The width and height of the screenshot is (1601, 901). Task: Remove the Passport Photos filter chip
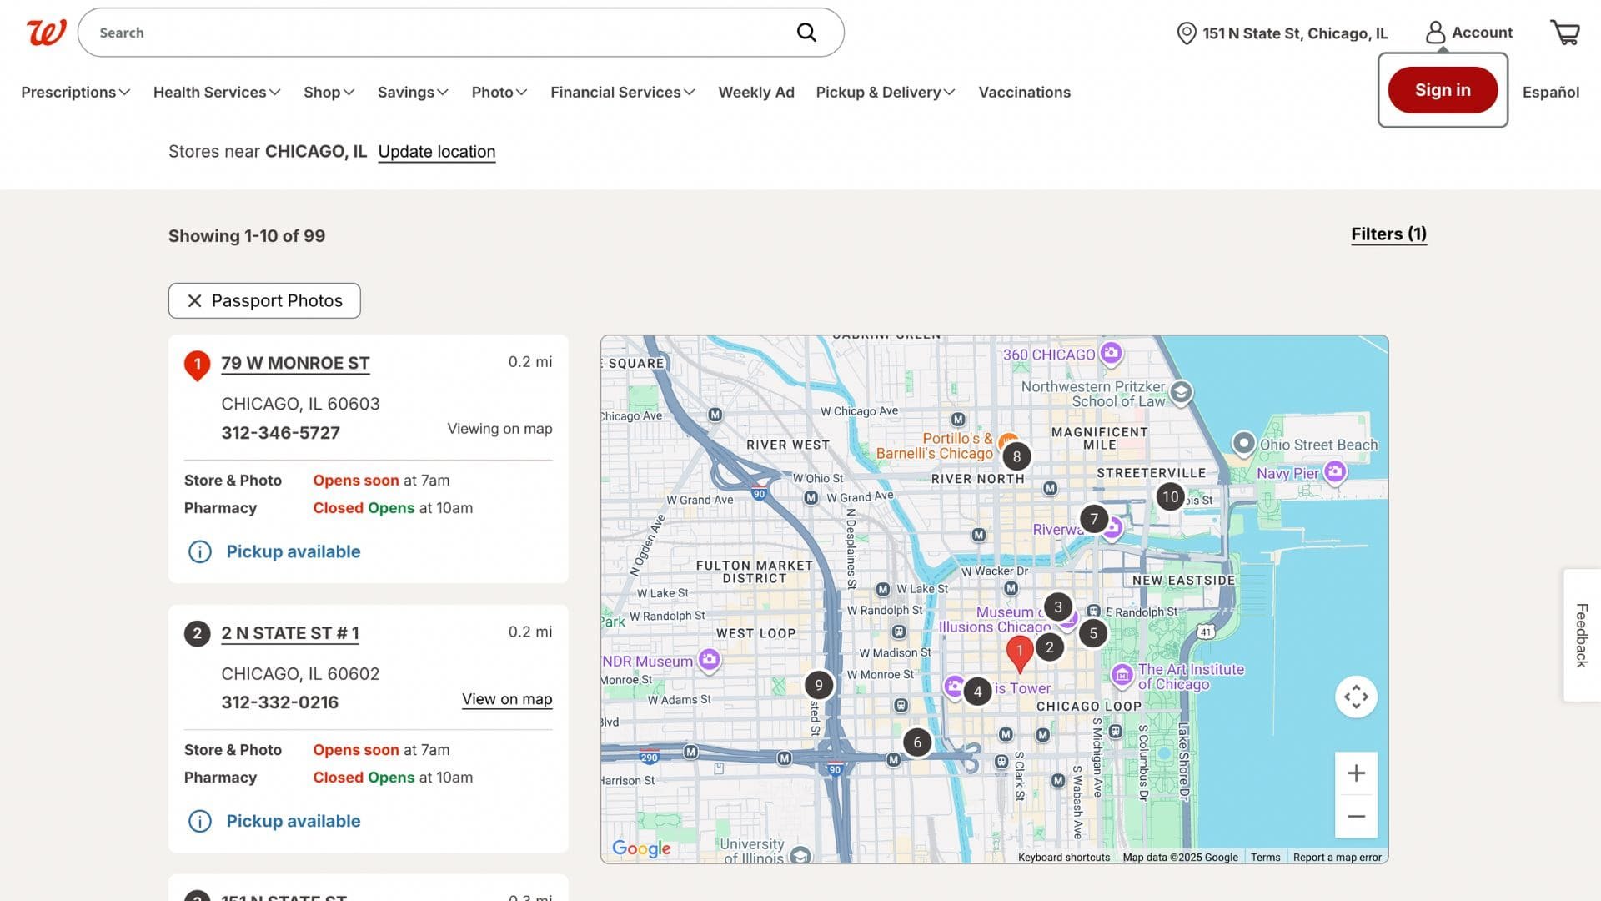194,301
